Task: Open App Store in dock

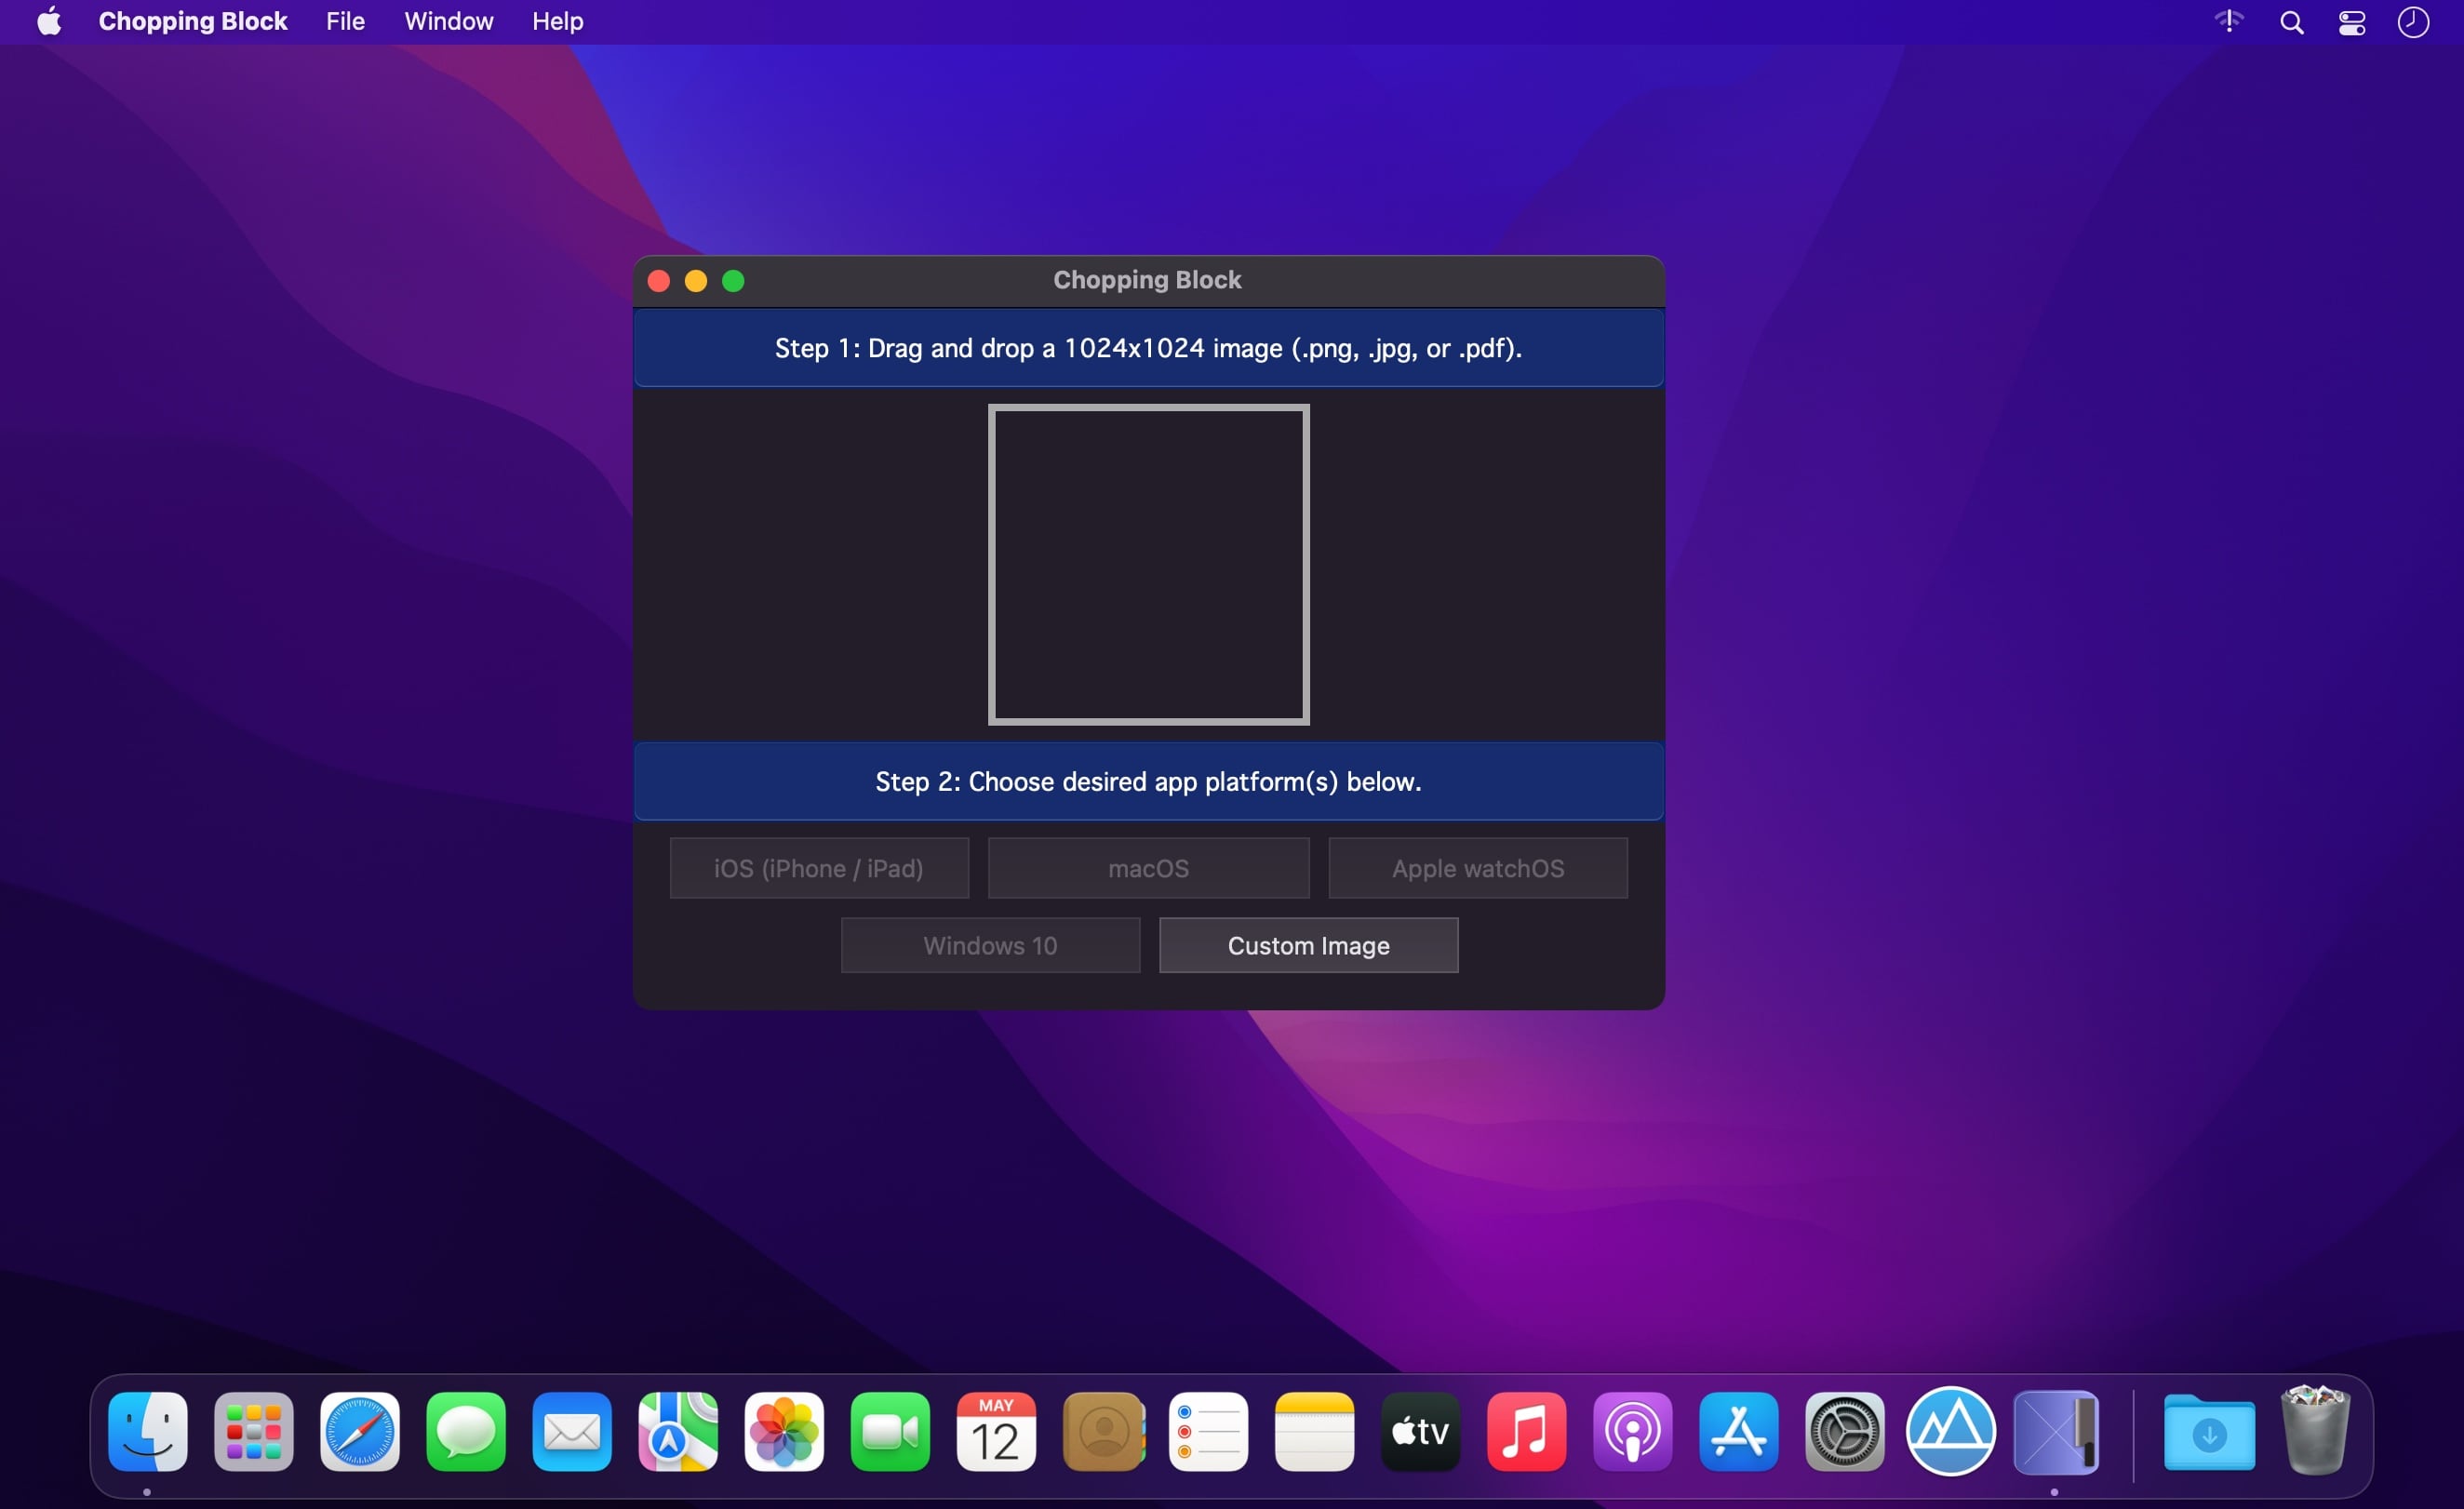Action: [1738, 1431]
